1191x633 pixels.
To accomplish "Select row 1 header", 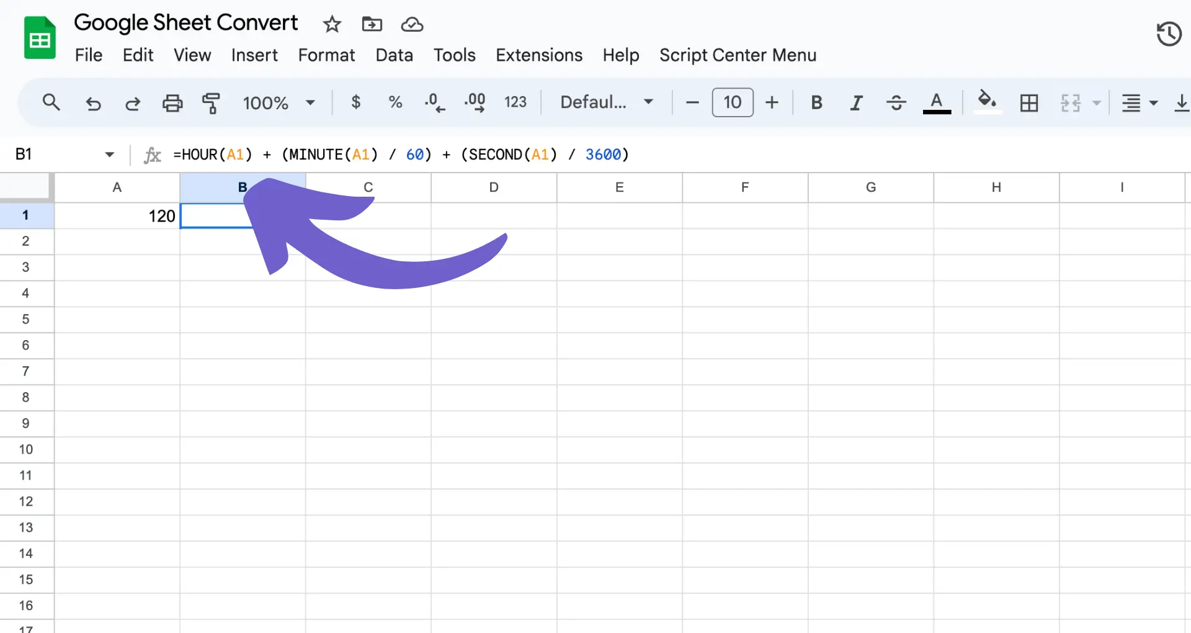I will coord(26,215).
